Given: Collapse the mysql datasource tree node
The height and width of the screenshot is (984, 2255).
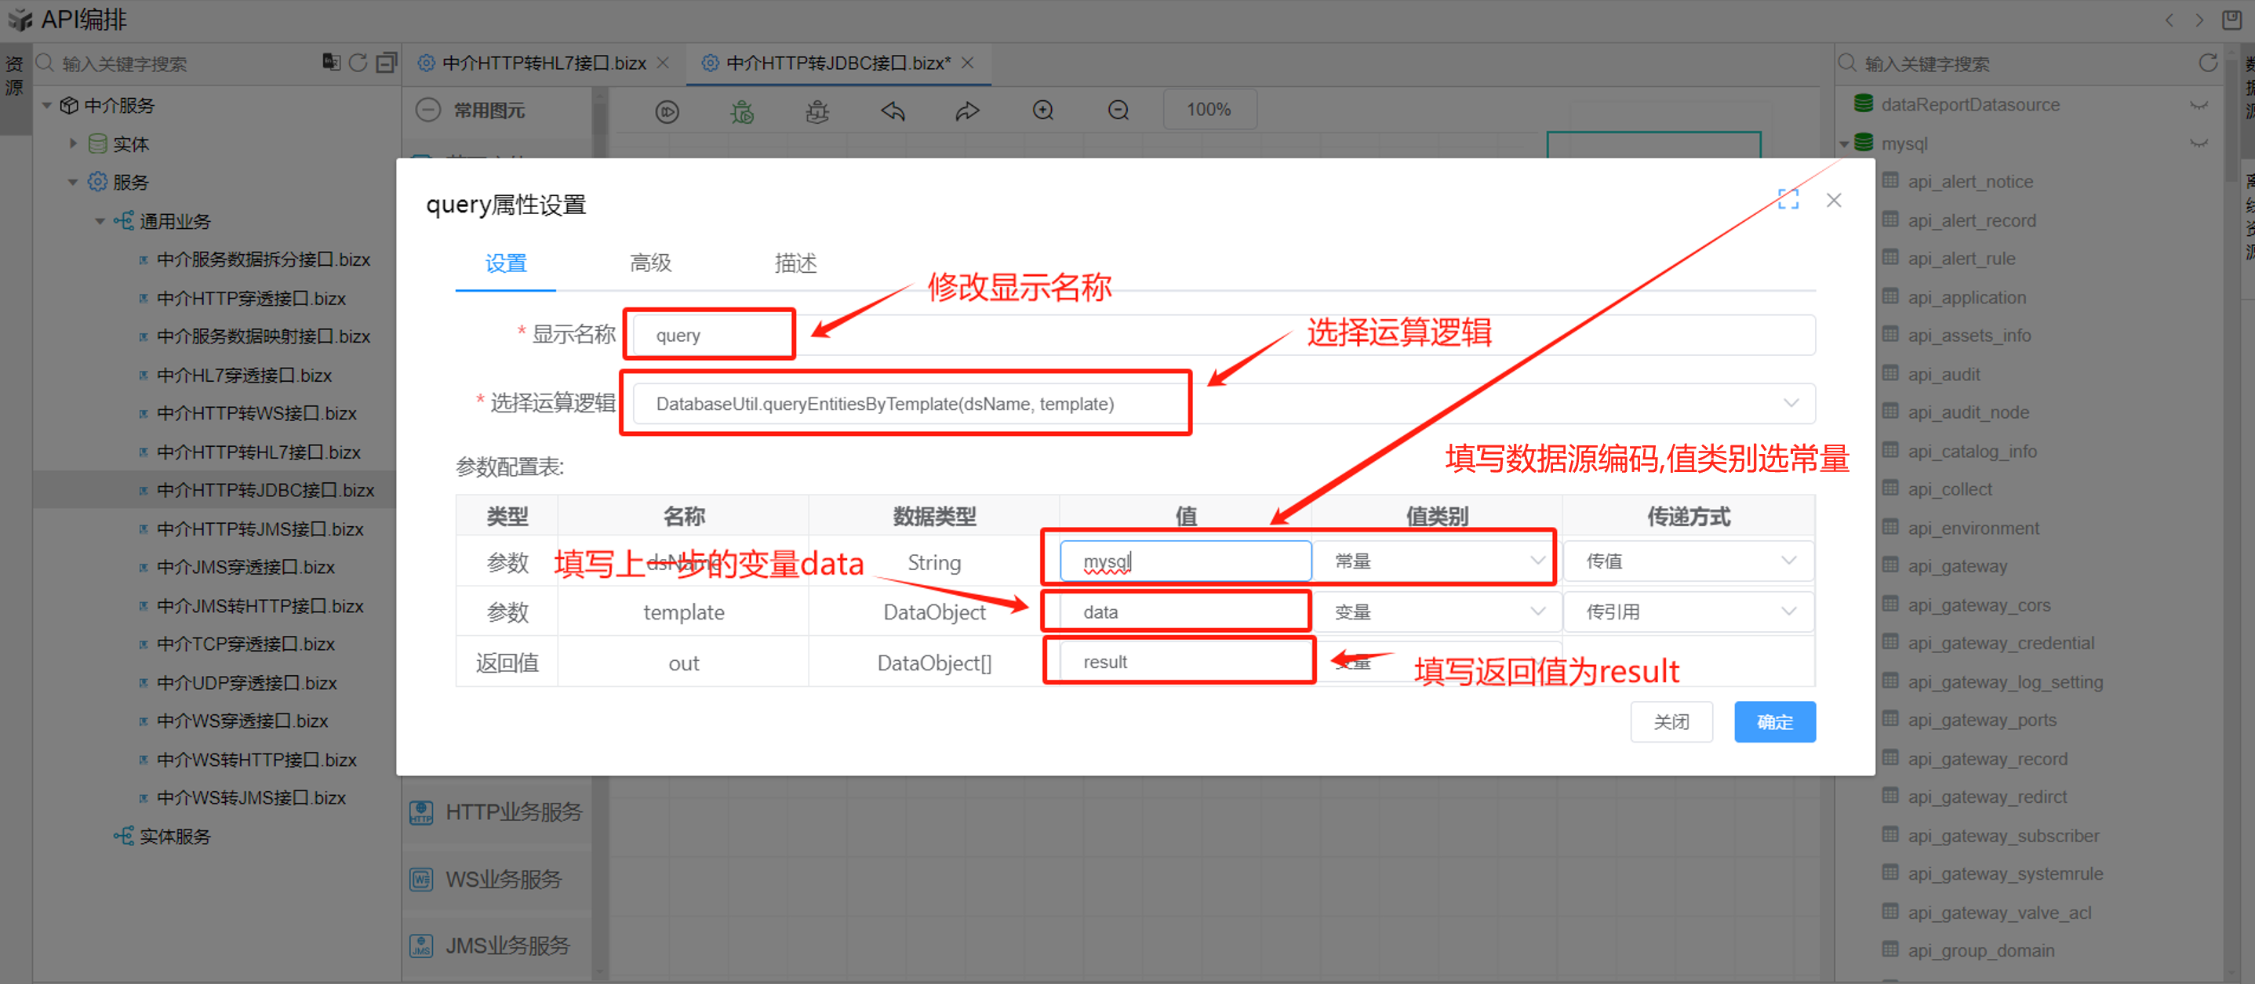Looking at the screenshot, I should pos(1845,143).
